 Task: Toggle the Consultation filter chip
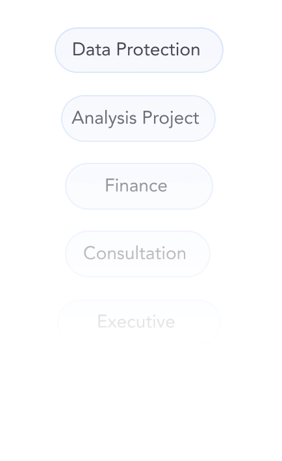[138, 254]
